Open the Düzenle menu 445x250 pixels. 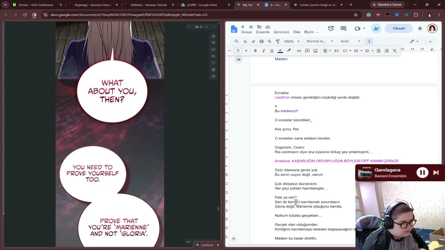point(262,32)
